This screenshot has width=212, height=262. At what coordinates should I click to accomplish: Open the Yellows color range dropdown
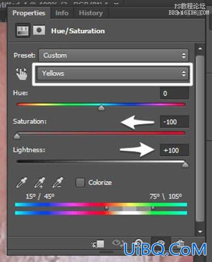tap(113, 73)
